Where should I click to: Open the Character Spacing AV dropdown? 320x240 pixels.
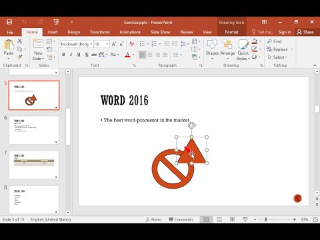(103, 55)
